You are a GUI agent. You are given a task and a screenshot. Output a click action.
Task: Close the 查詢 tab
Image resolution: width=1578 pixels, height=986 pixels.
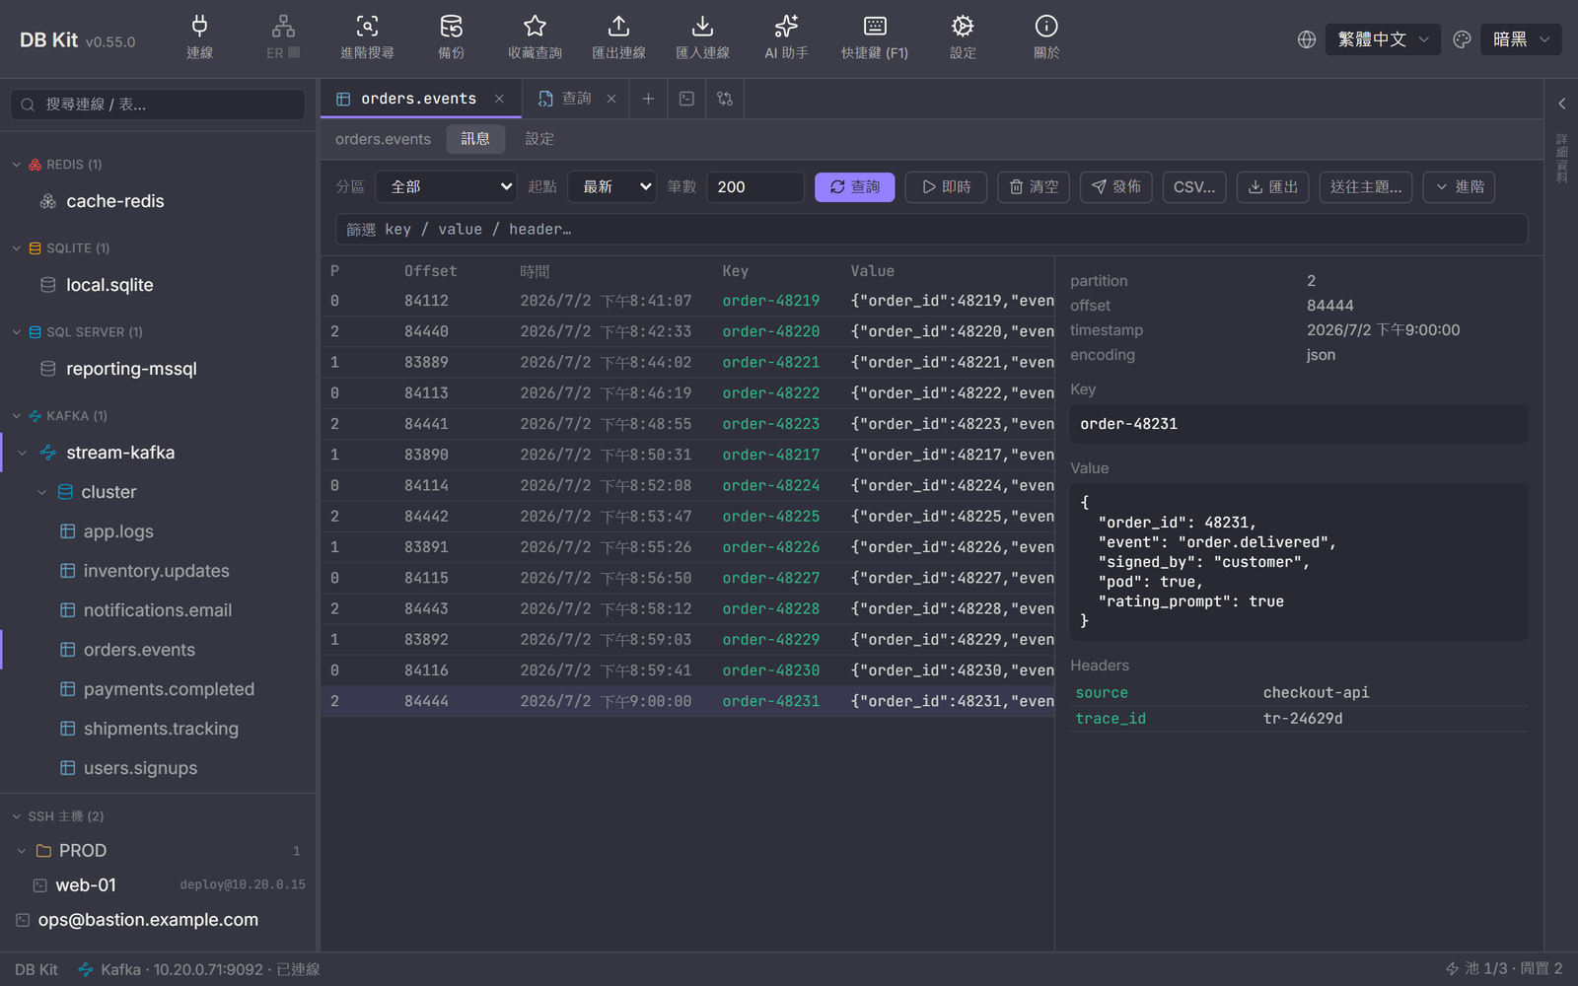[611, 99]
